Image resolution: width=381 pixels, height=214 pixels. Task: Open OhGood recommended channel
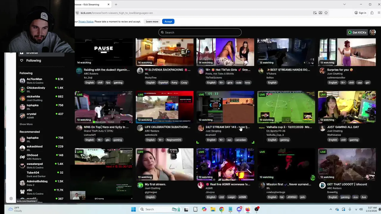[x=41, y=157]
